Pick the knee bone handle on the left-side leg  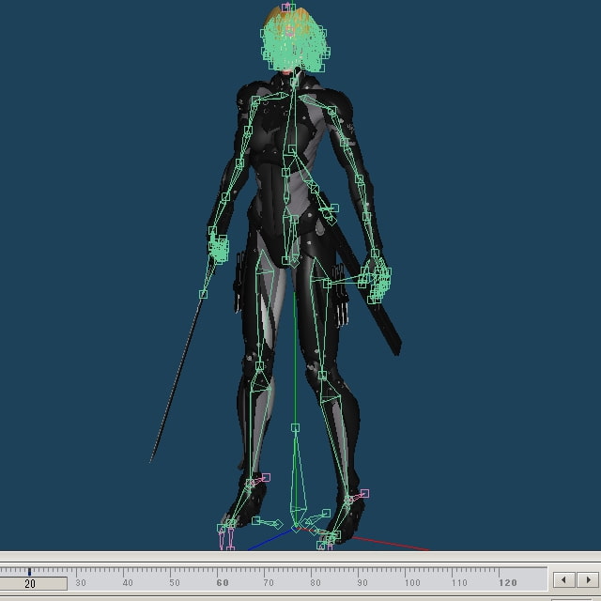coord(259,366)
